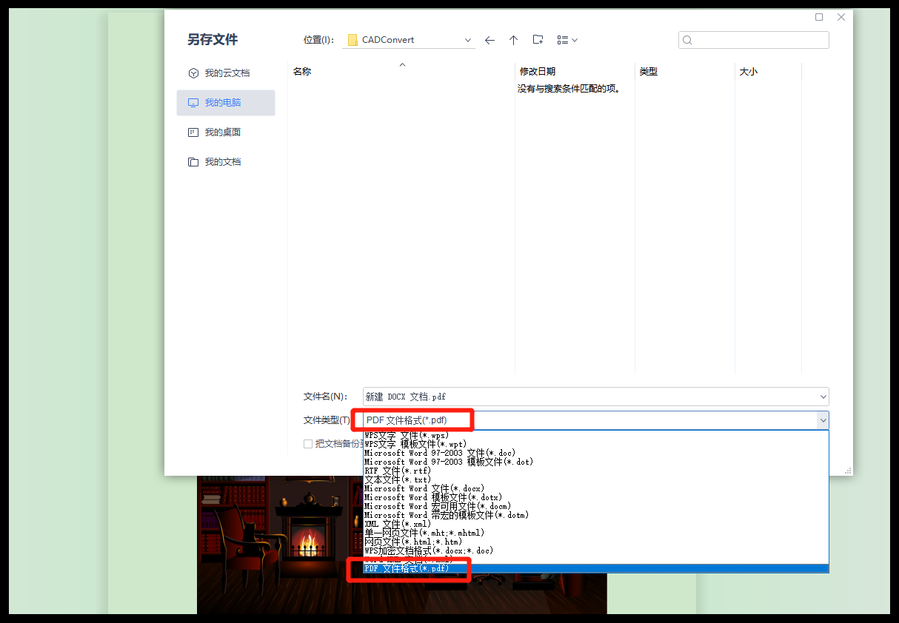The height and width of the screenshot is (623, 899).
Task: Click the 文件类型 combo box showing PDF
Action: pyautogui.click(x=595, y=420)
